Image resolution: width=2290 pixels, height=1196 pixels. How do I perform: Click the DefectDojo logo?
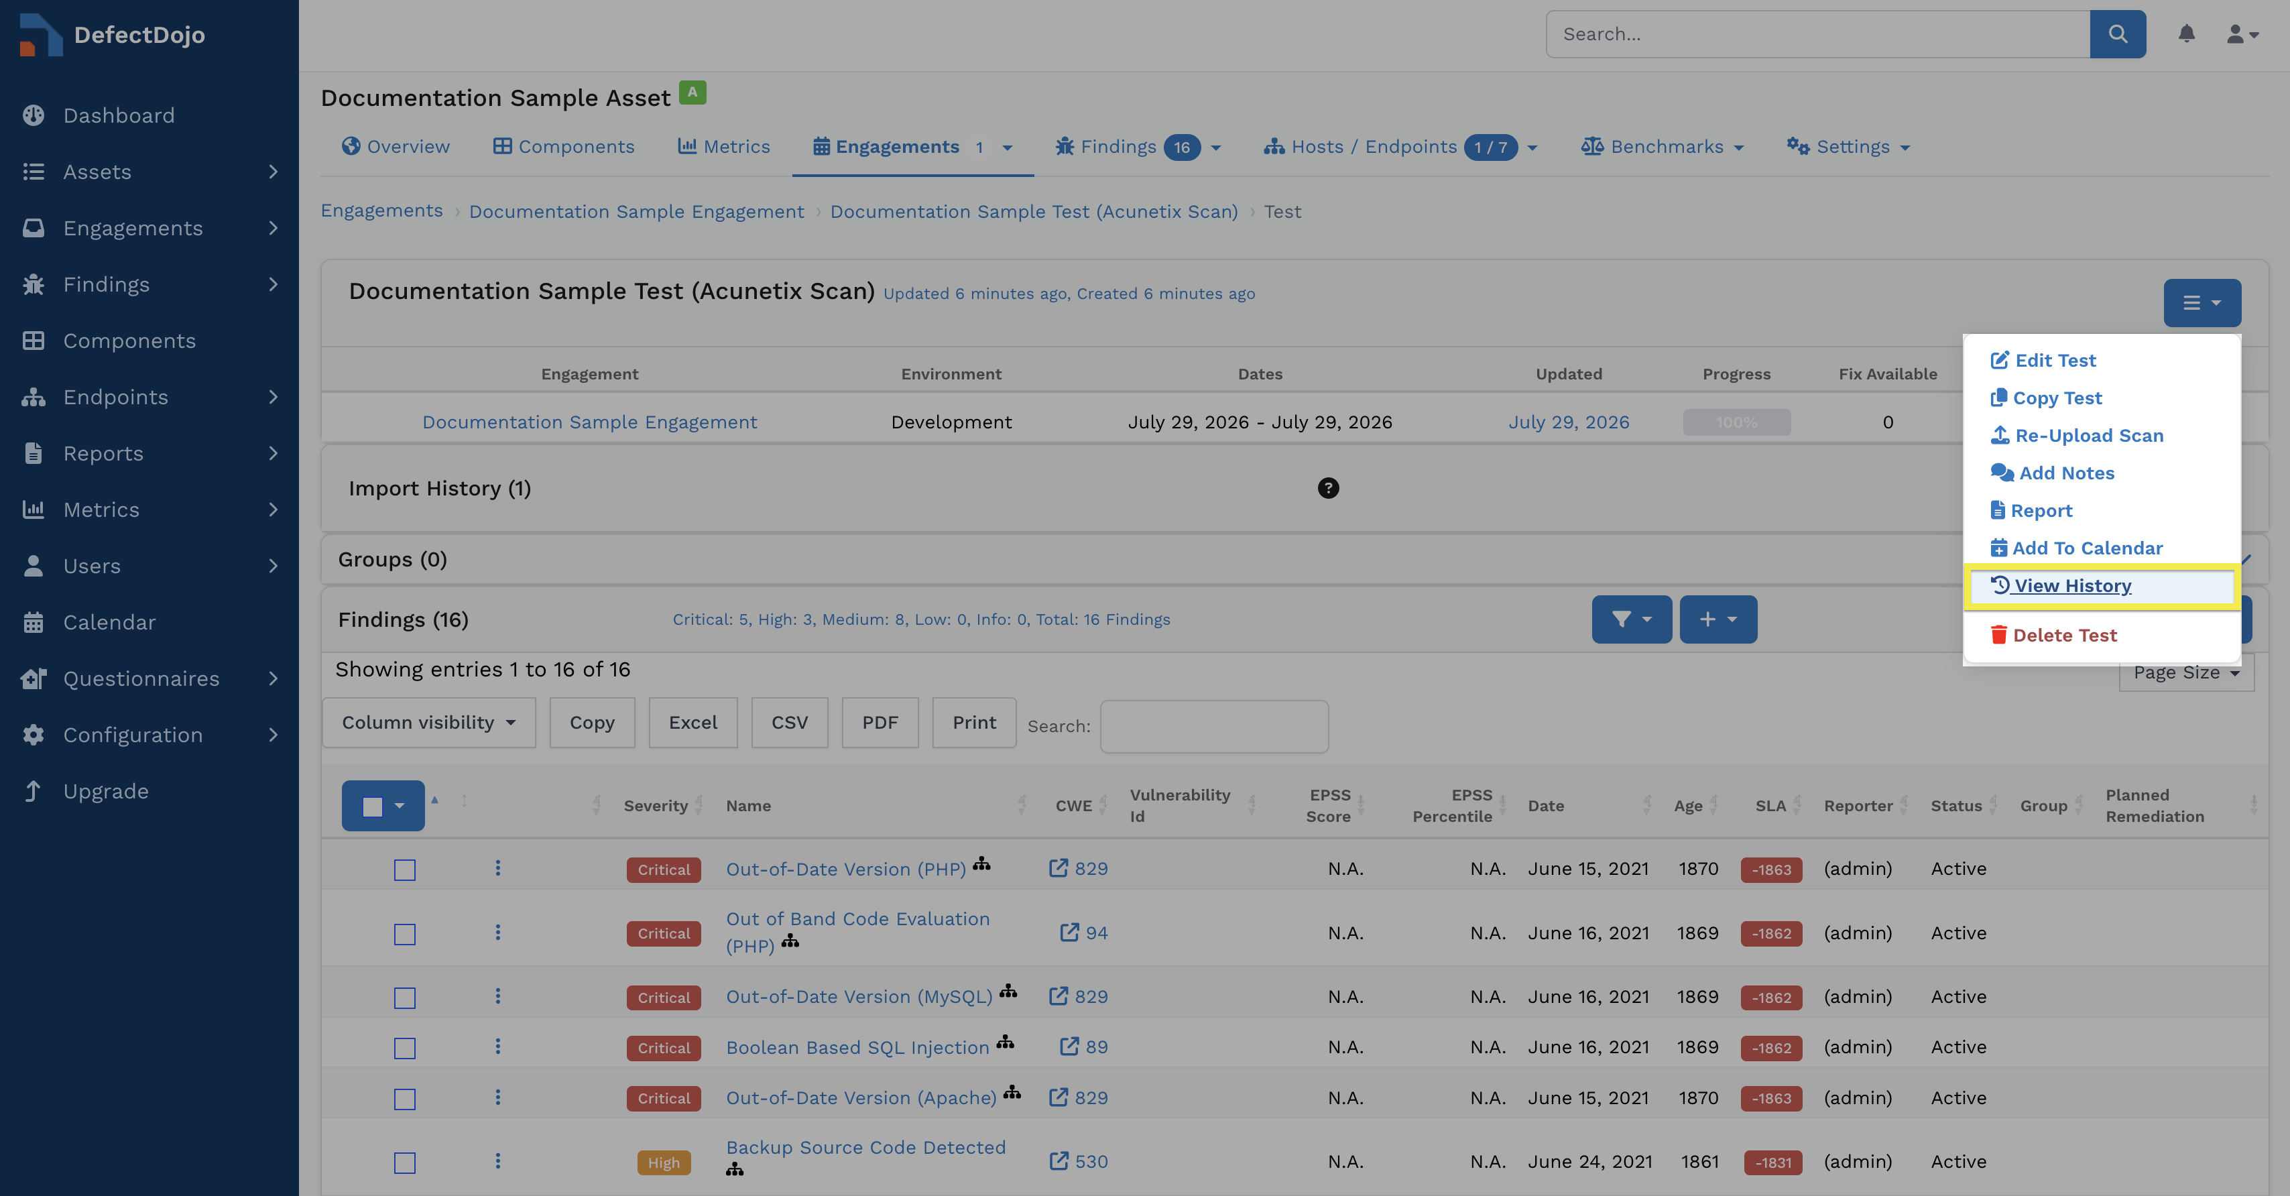pyautogui.click(x=111, y=35)
